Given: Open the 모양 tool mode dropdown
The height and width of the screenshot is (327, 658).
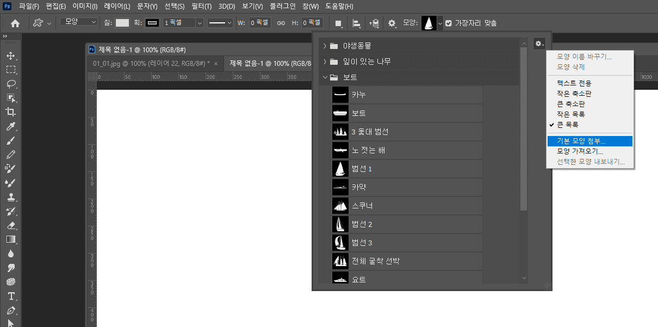Looking at the screenshot, I should point(79,22).
